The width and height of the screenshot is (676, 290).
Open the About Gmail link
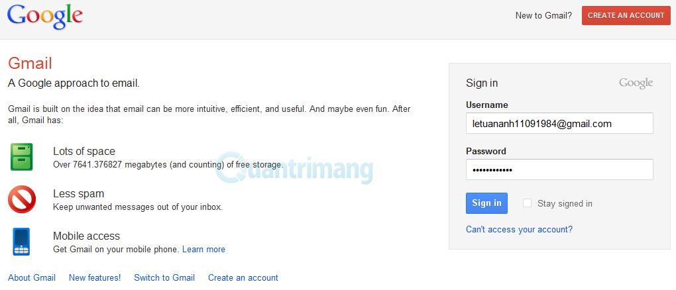(32, 278)
